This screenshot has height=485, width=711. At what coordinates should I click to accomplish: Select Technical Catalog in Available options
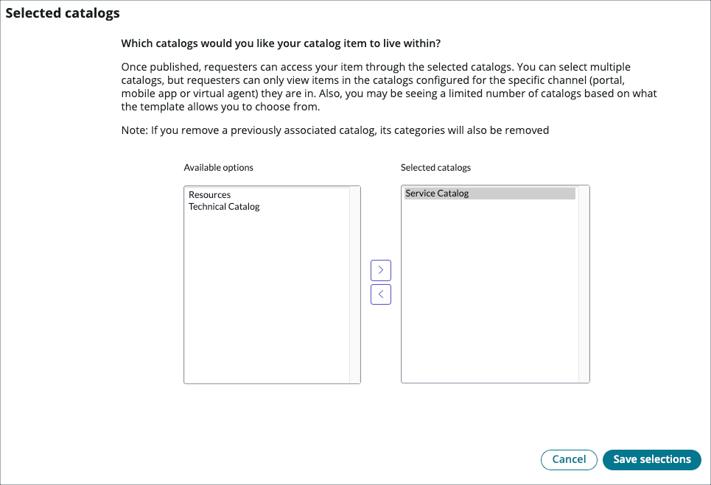pos(224,206)
